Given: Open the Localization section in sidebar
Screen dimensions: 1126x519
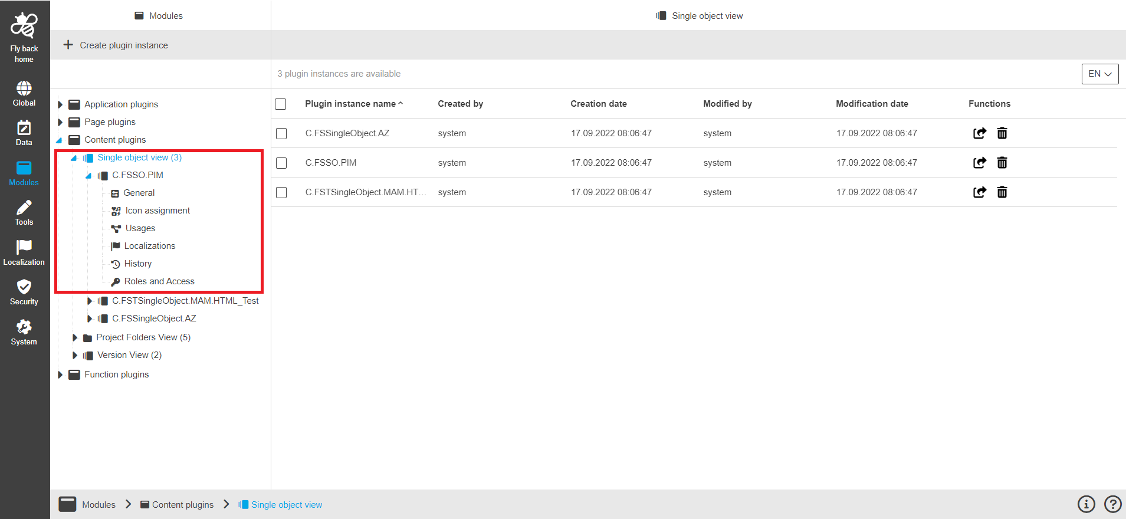Looking at the screenshot, I should (24, 254).
